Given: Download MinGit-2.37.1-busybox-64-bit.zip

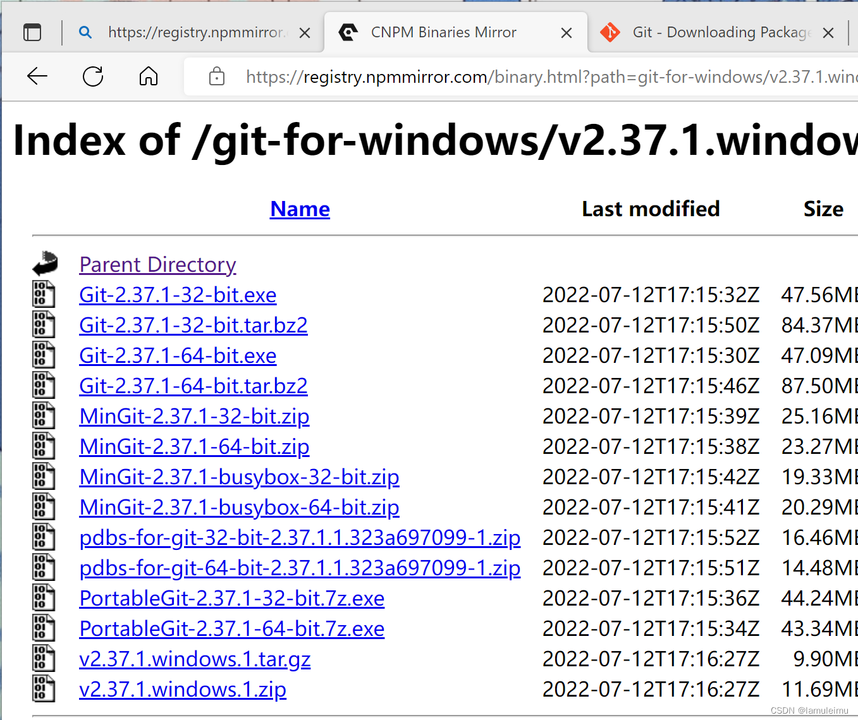Looking at the screenshot, I should [x=239, y=507].
